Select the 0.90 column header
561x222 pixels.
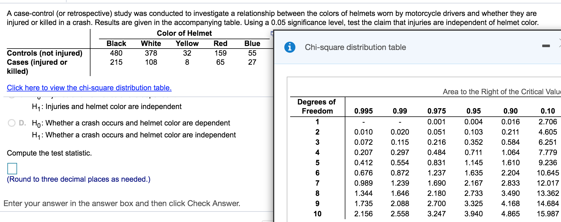[x=510, y=111]
